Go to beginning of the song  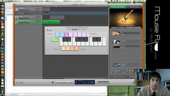(57, 82)
